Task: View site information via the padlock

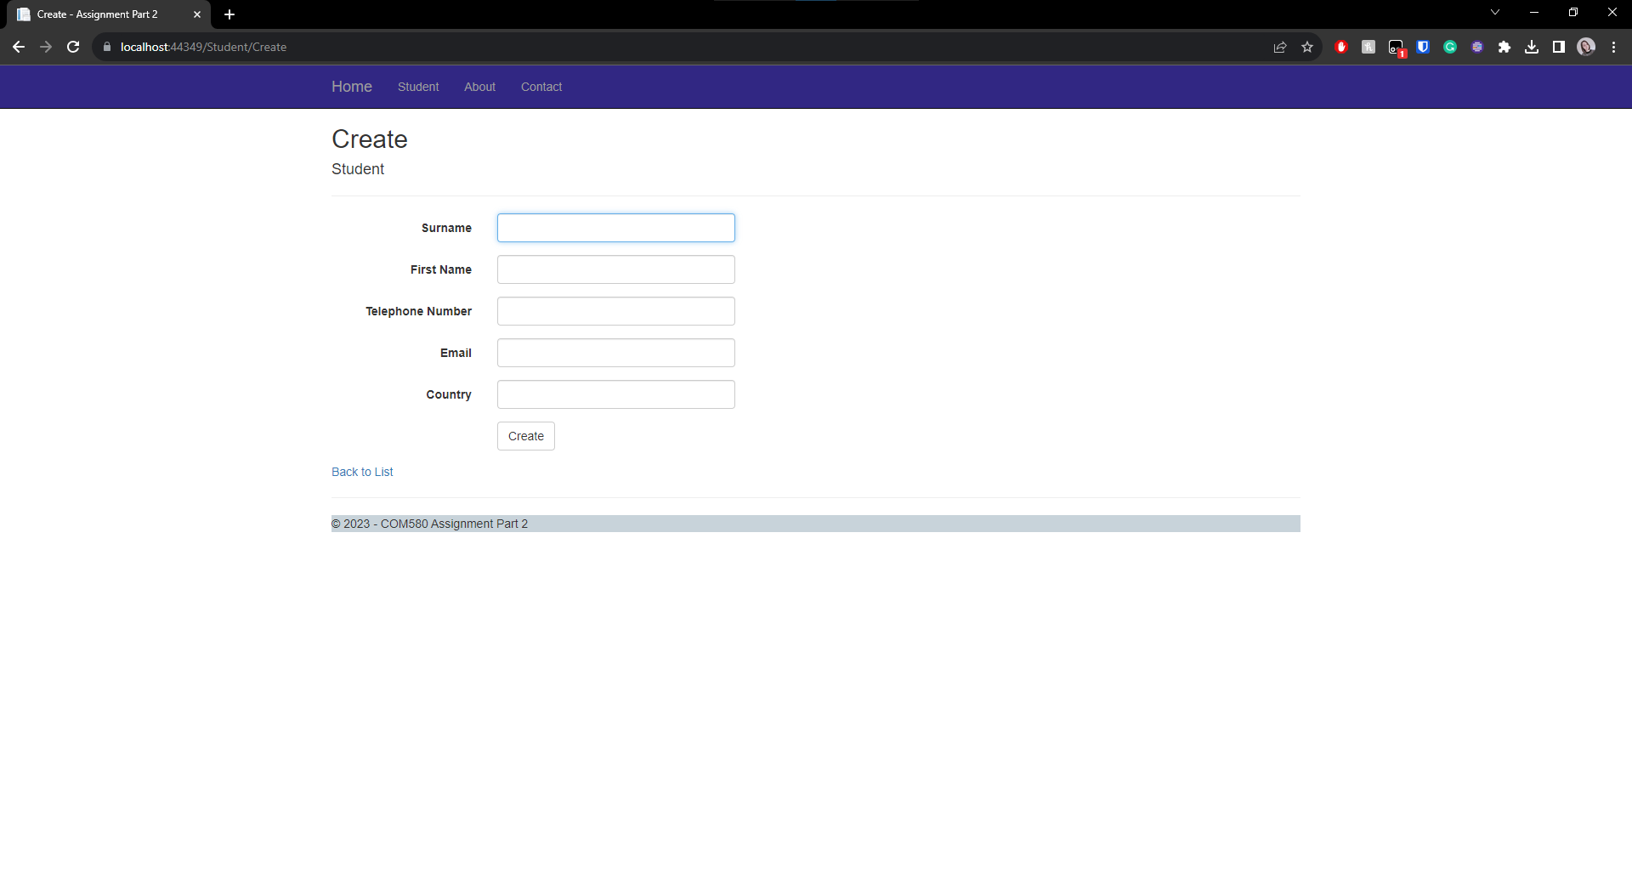Action: pos(107,47)
